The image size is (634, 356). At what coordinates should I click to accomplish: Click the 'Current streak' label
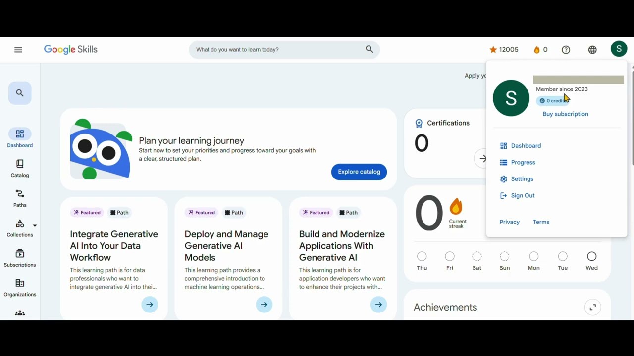(458, 224)
